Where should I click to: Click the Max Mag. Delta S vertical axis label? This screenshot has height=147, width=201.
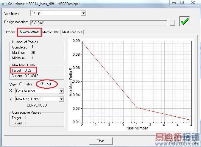71,82
